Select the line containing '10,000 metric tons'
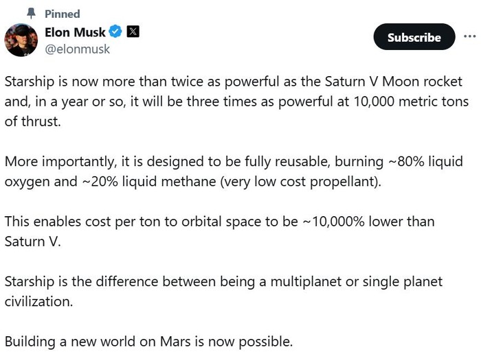 click(236, 102)
